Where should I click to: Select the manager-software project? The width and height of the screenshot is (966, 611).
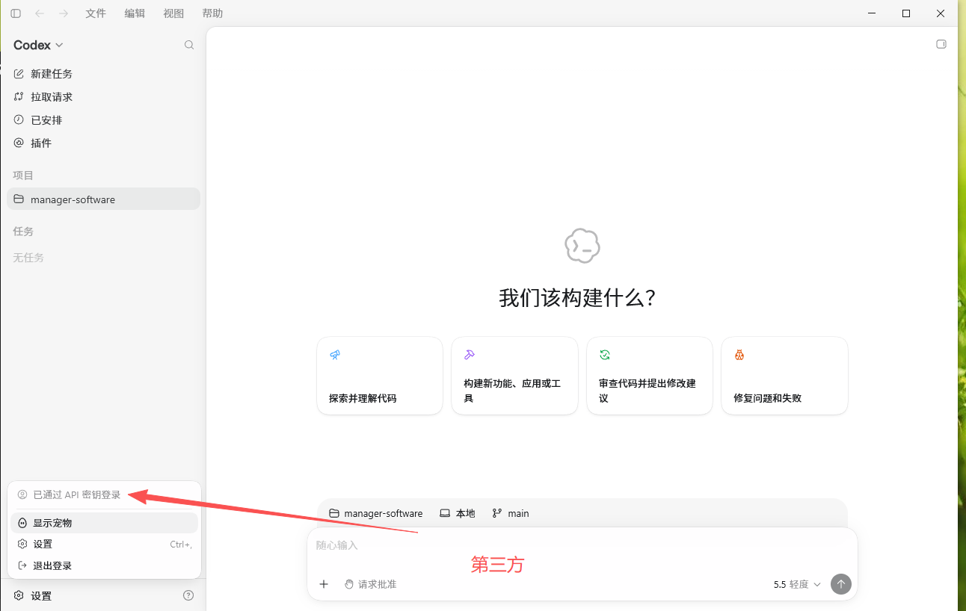tap(103, 199)
